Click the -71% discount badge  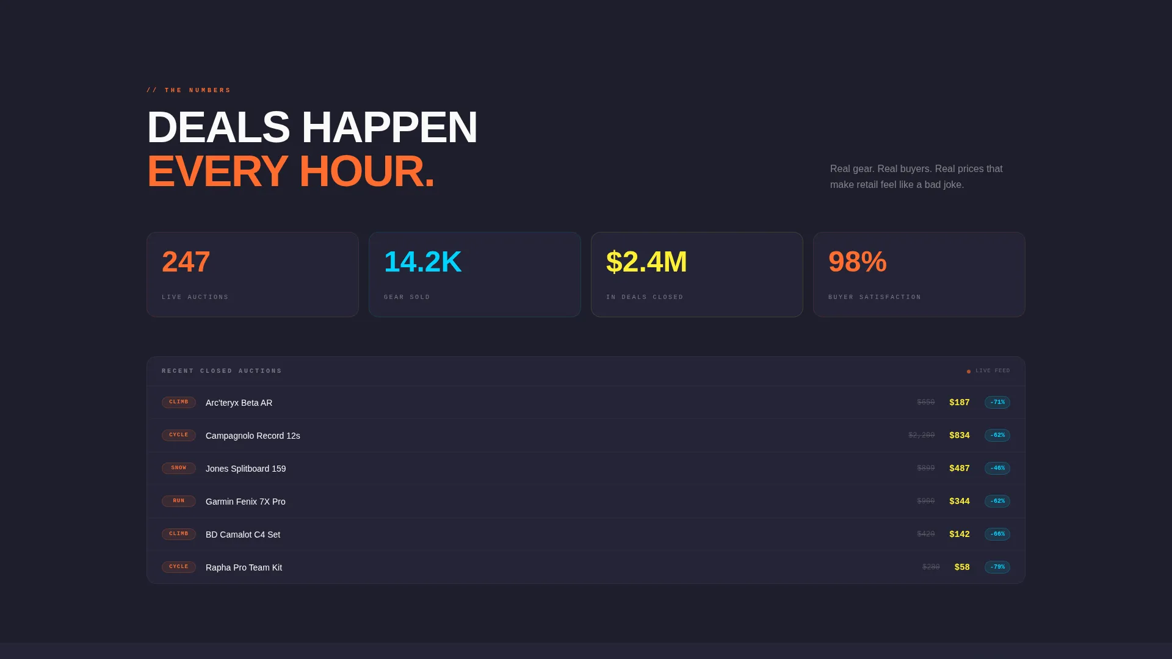pos(997,402)
